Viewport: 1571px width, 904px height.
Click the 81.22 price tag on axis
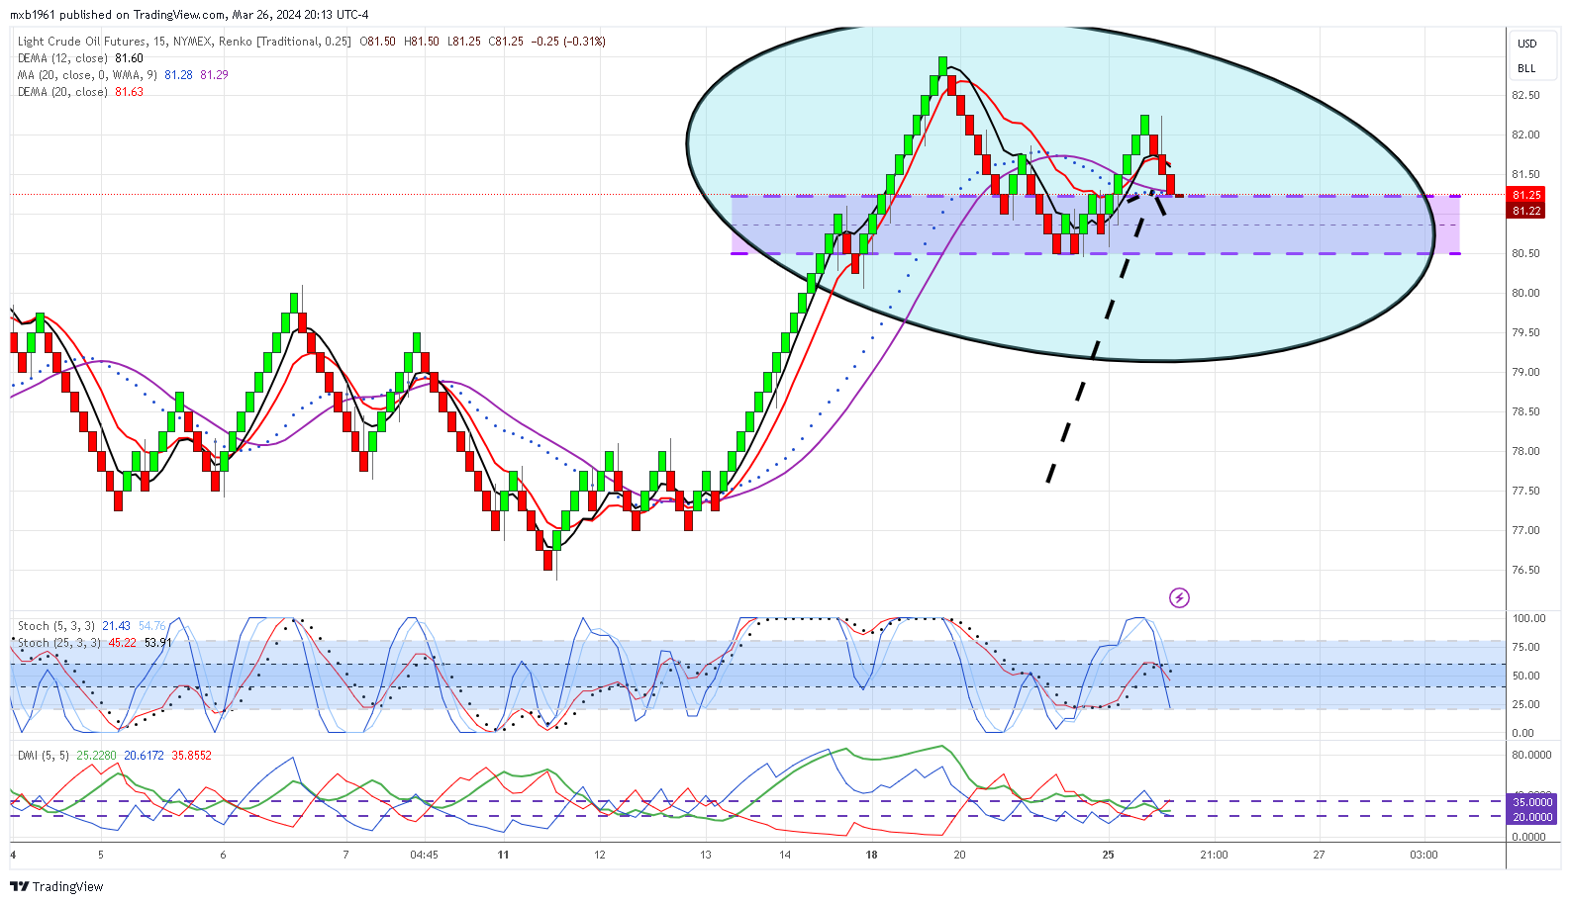pyautogui.click(x=1527, y=211)
